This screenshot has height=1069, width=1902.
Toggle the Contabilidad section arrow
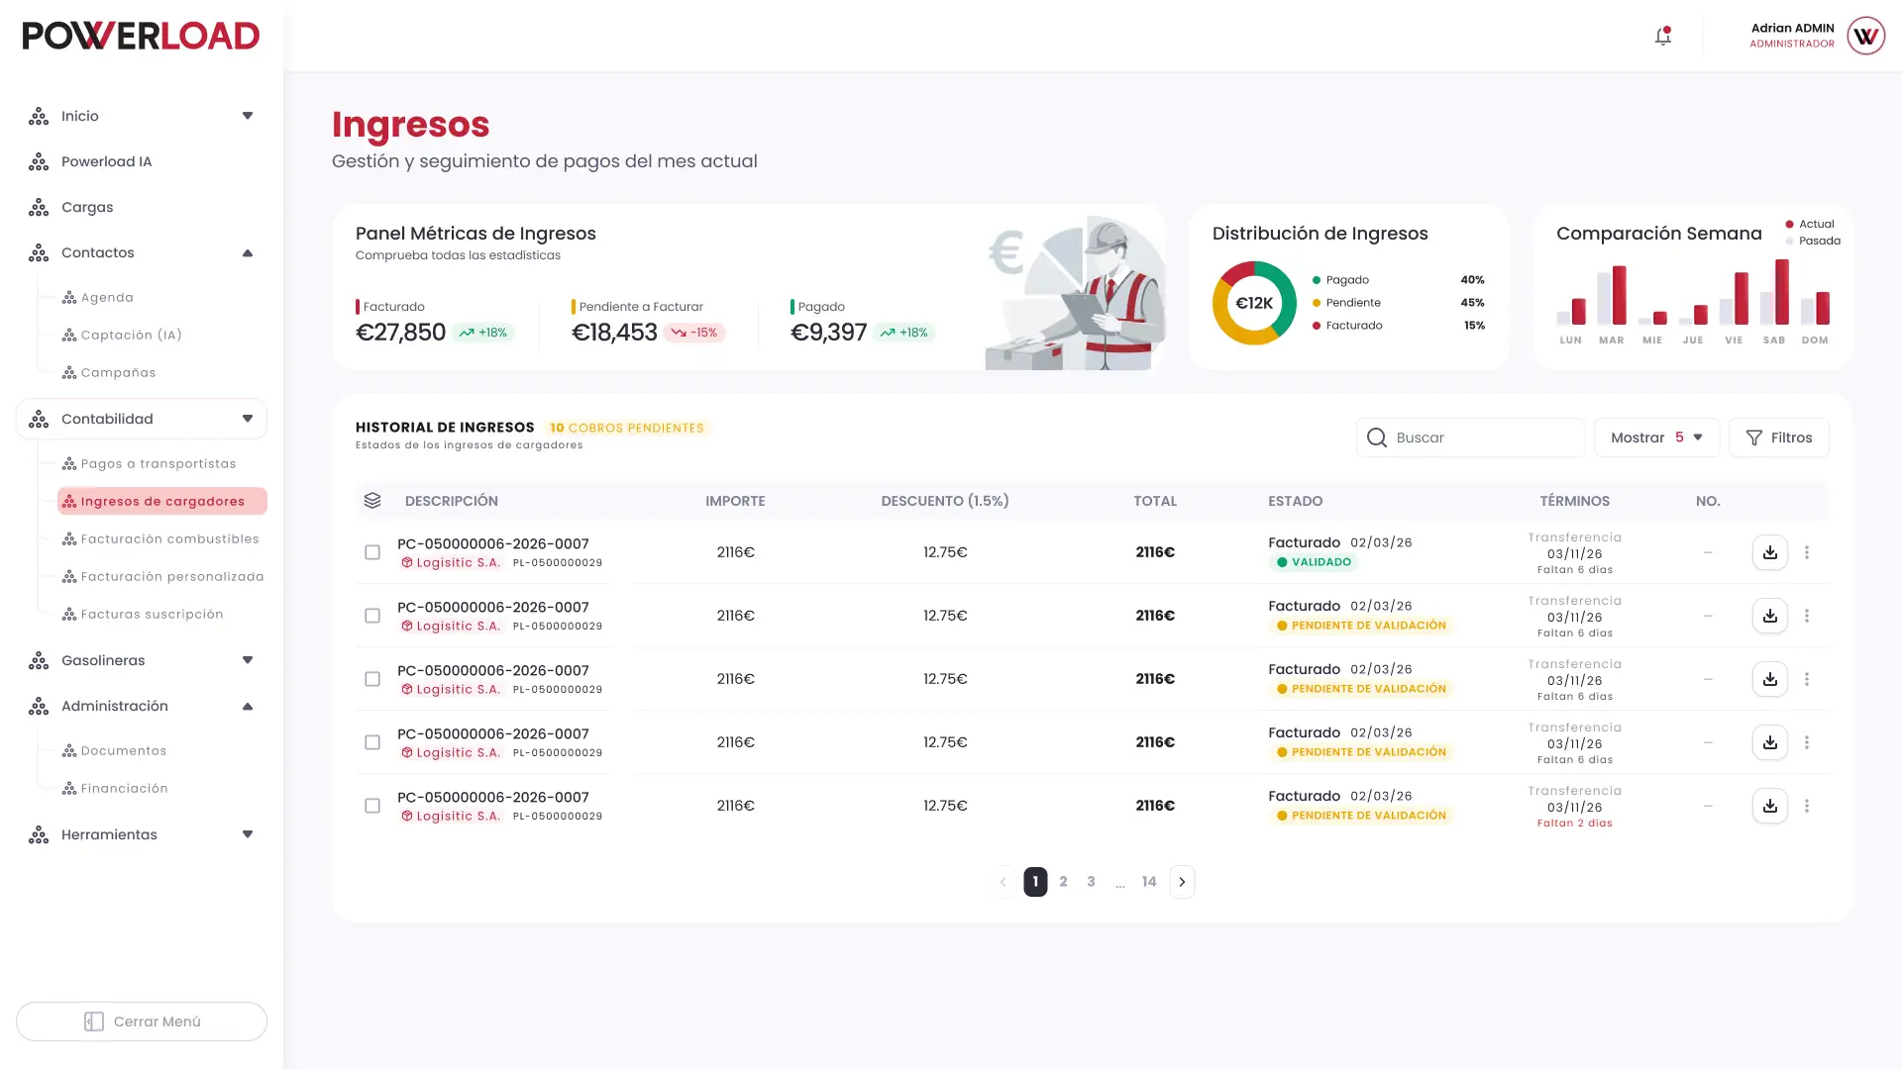coord(248,419)
